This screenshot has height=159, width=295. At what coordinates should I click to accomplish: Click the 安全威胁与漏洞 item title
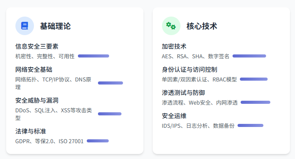pos(37,100)
